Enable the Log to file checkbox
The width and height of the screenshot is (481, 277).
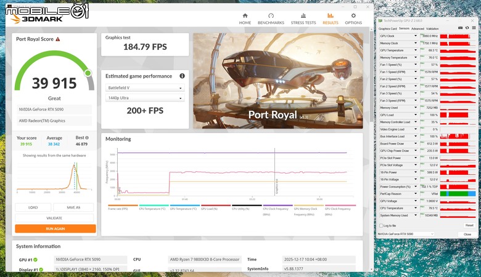[381, 225]
